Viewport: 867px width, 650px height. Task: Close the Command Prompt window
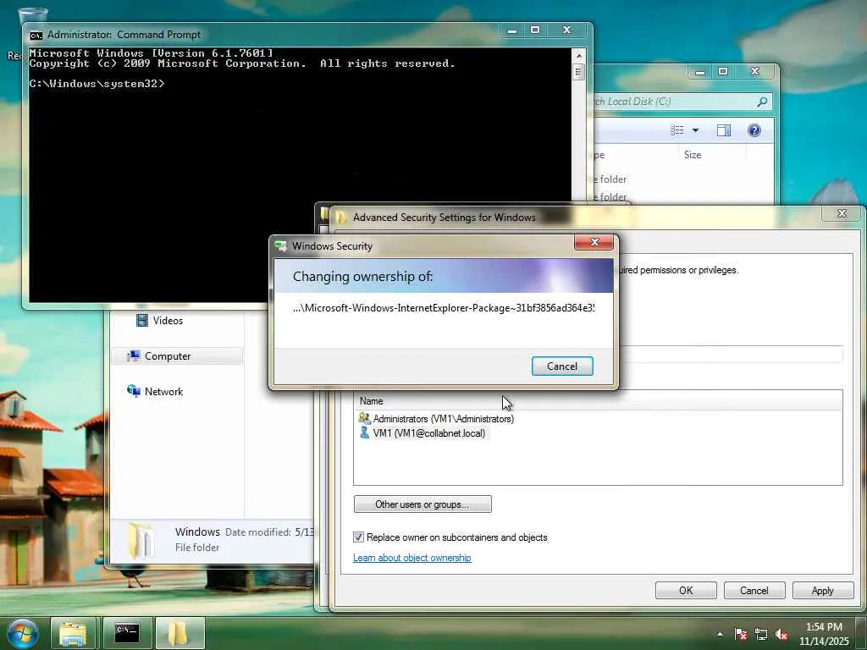(x=566, y=30)
